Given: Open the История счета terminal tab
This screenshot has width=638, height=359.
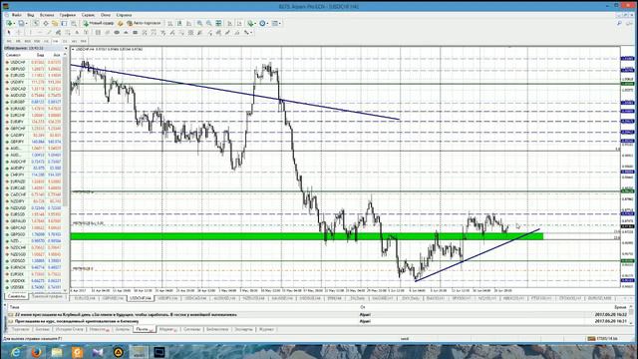Looking at the screenshot, I should (69, 329).
